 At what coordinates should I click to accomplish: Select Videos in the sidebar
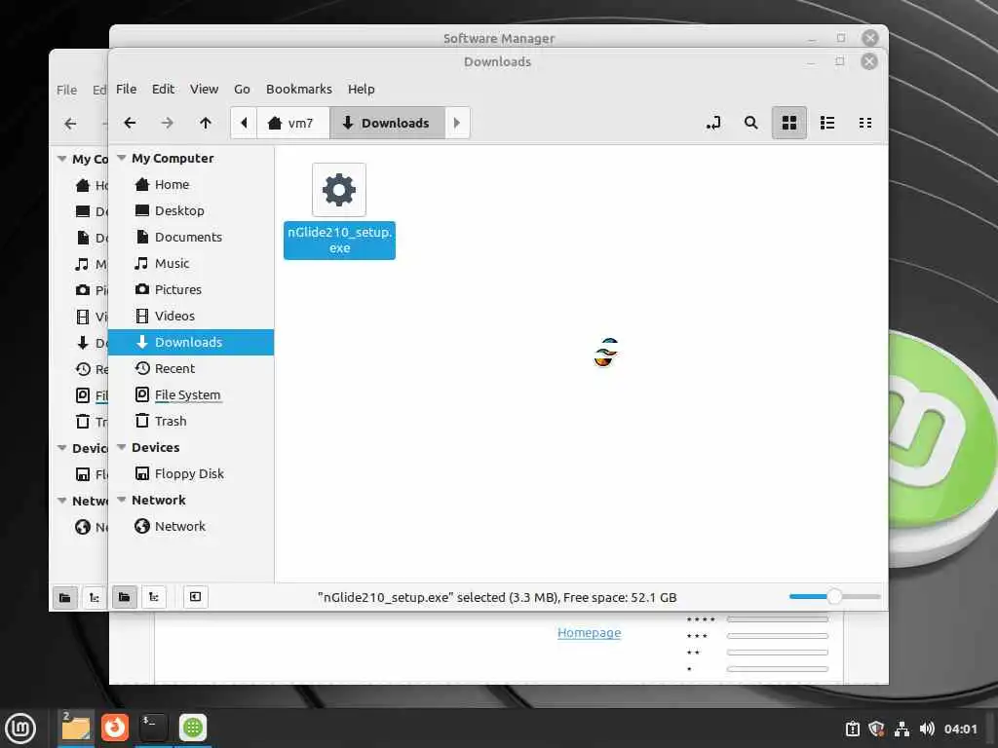[x=191, y=316]
